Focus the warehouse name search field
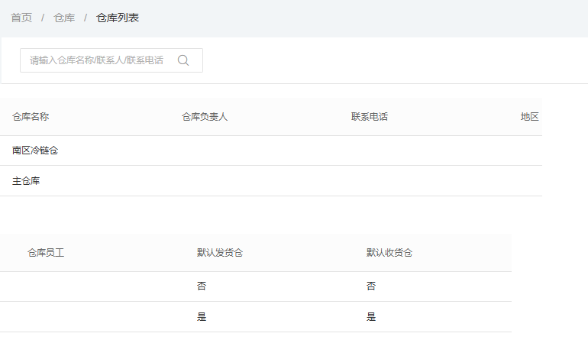588x356 pixels. tap(111, 60)
